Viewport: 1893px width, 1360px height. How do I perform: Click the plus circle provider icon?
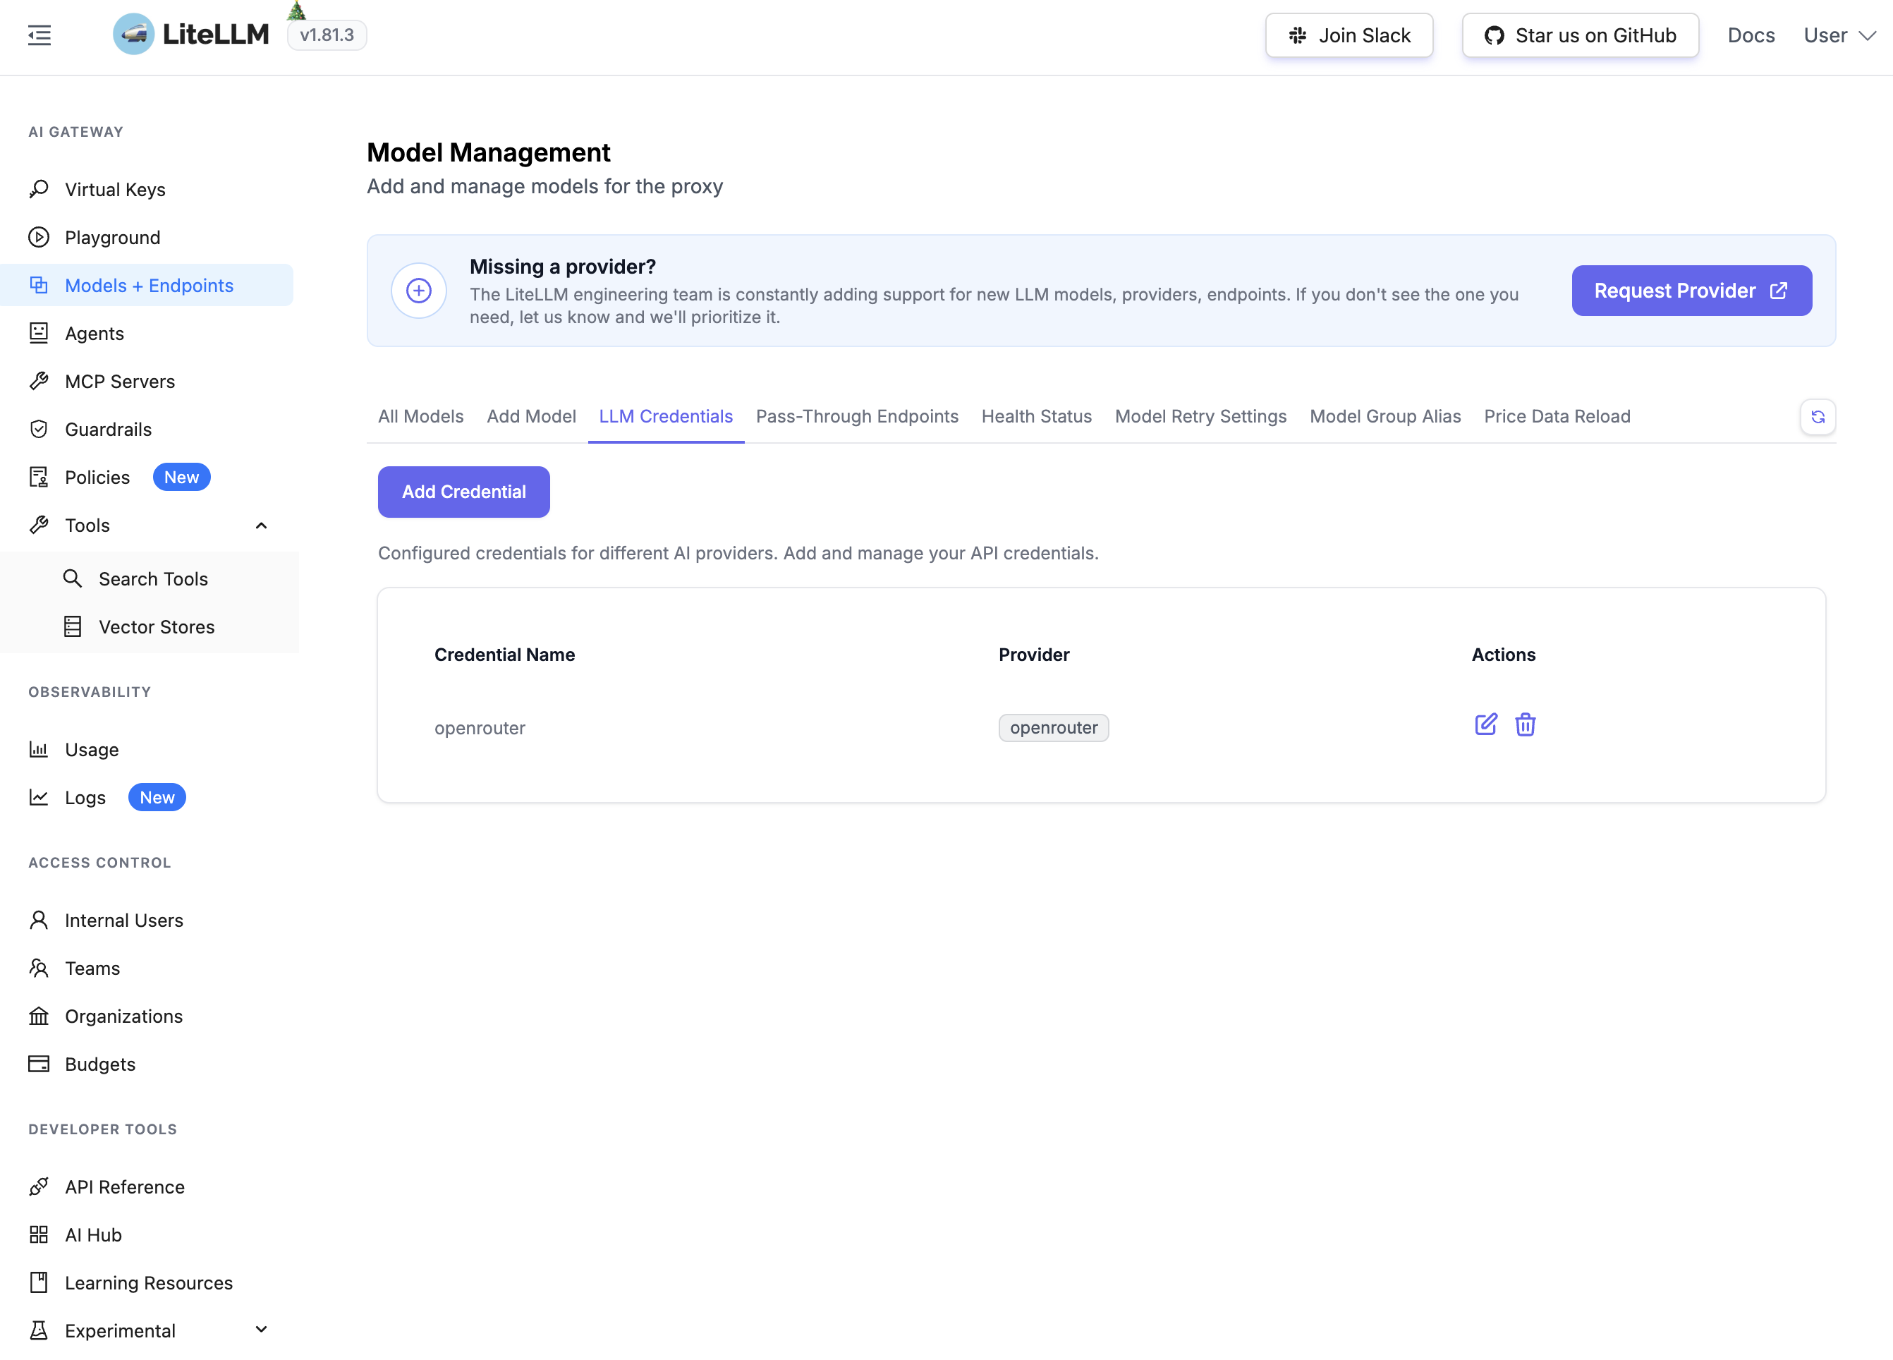[x=418, y=291]
